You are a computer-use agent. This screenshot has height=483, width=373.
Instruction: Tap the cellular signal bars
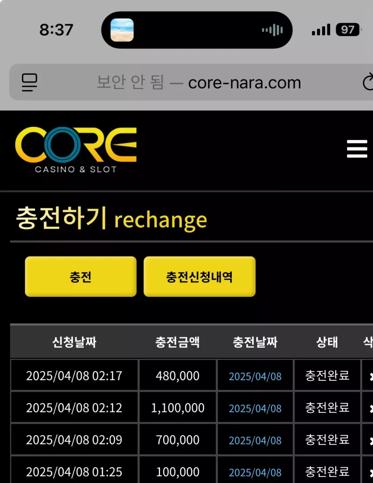tap(321, 30)
